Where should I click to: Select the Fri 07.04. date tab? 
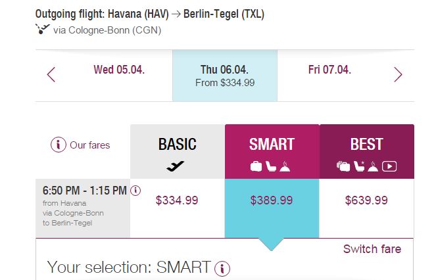coord(329,70)
